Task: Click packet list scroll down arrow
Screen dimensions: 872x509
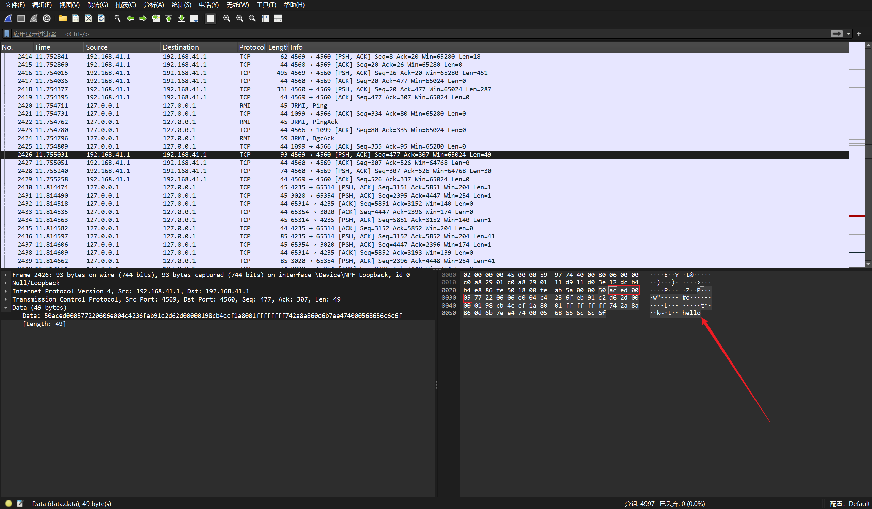Action: (868, 264)
